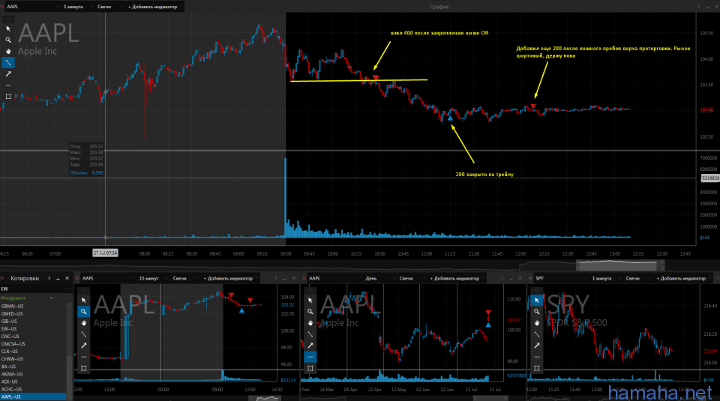Select the zoom tool in SPY chart
The image size is (720, 401).
point(536,312)
